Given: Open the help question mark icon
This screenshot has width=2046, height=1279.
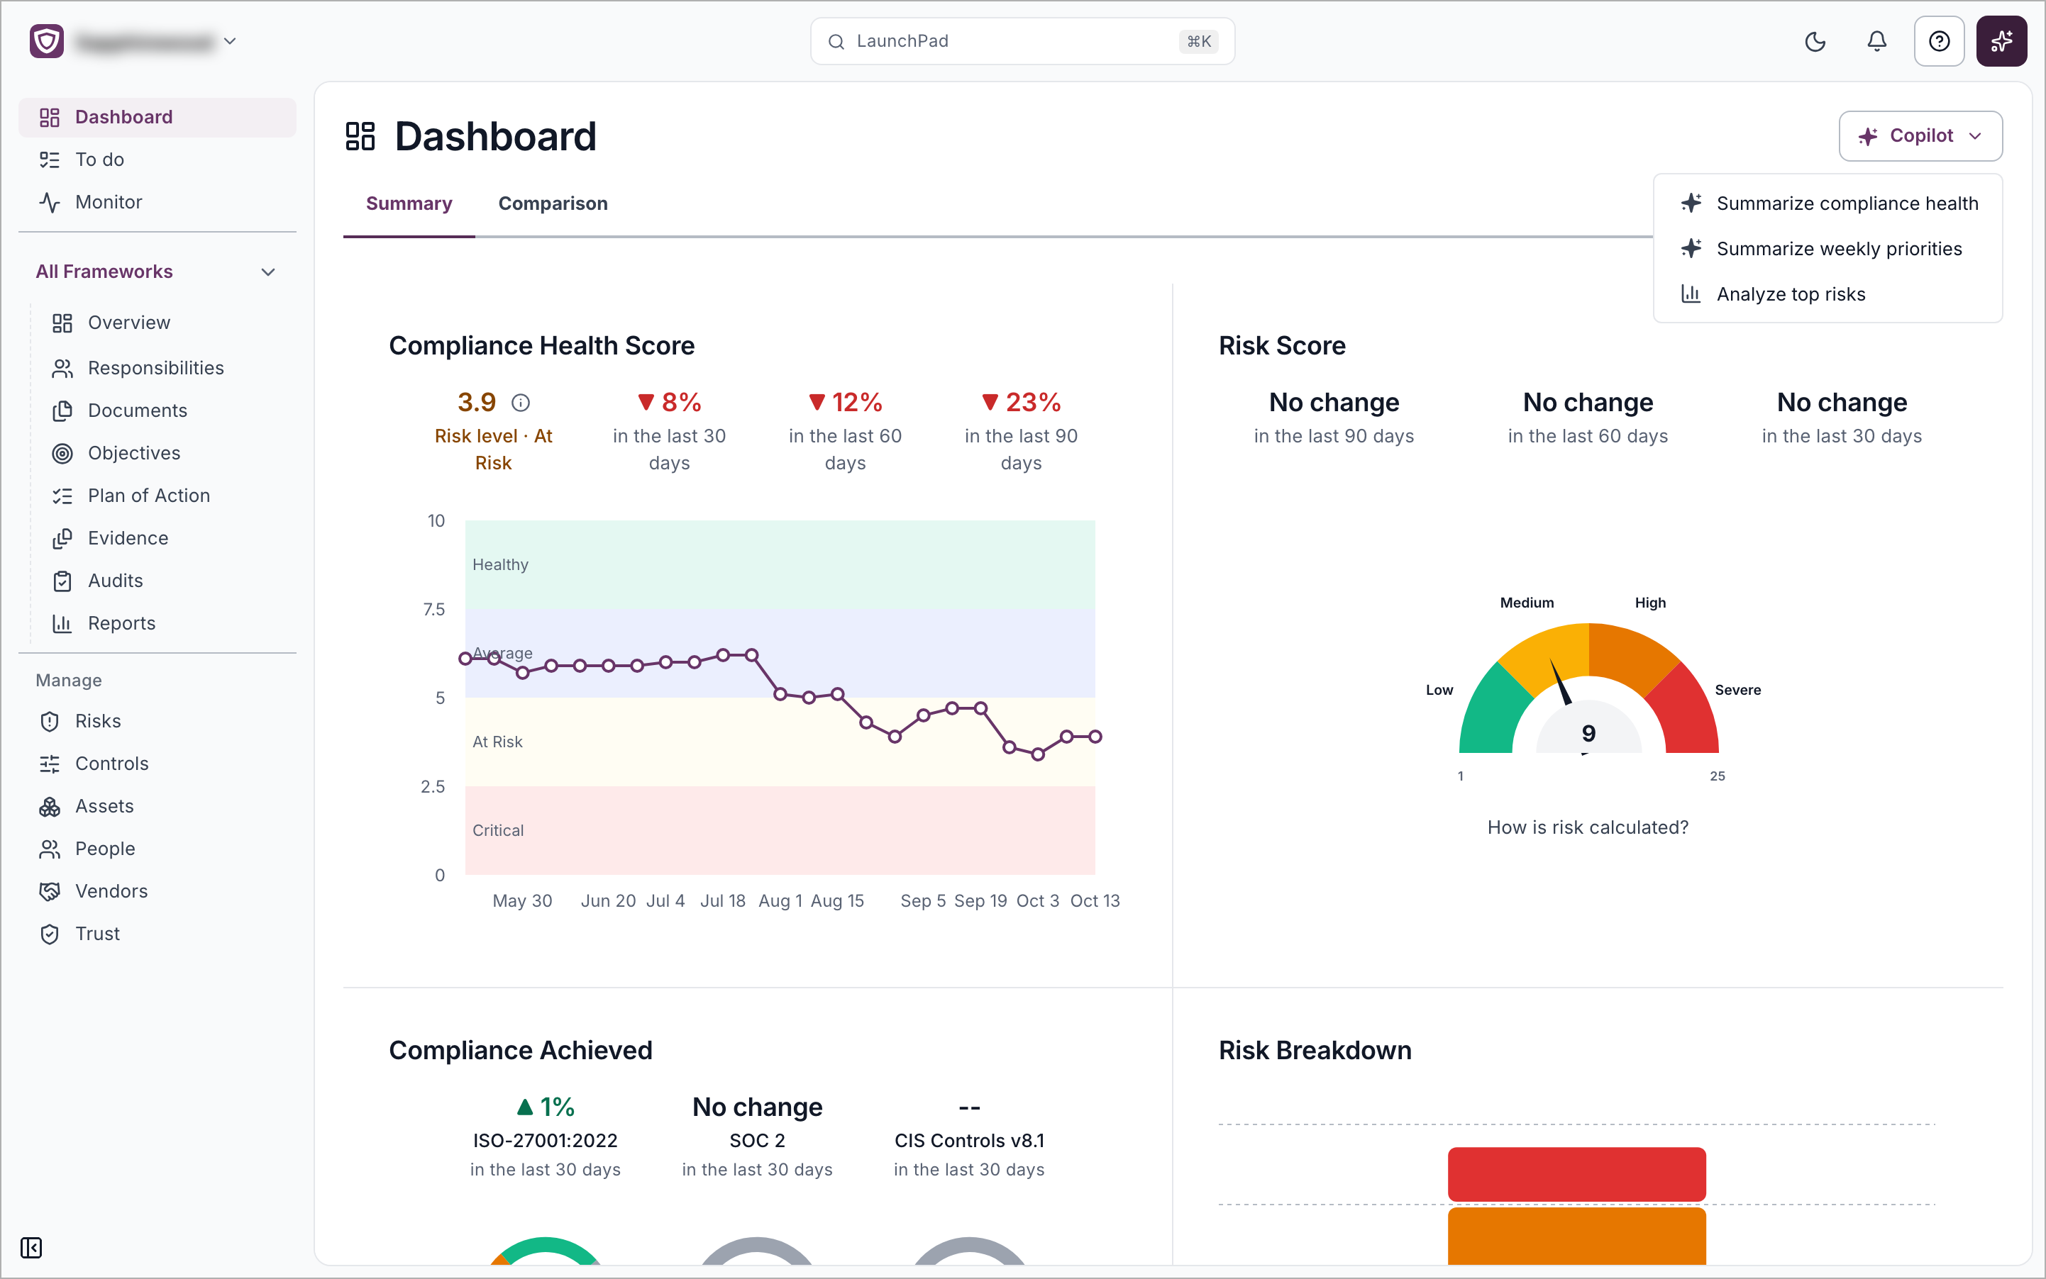Looking at the screenshot, I should [1938, 41].
